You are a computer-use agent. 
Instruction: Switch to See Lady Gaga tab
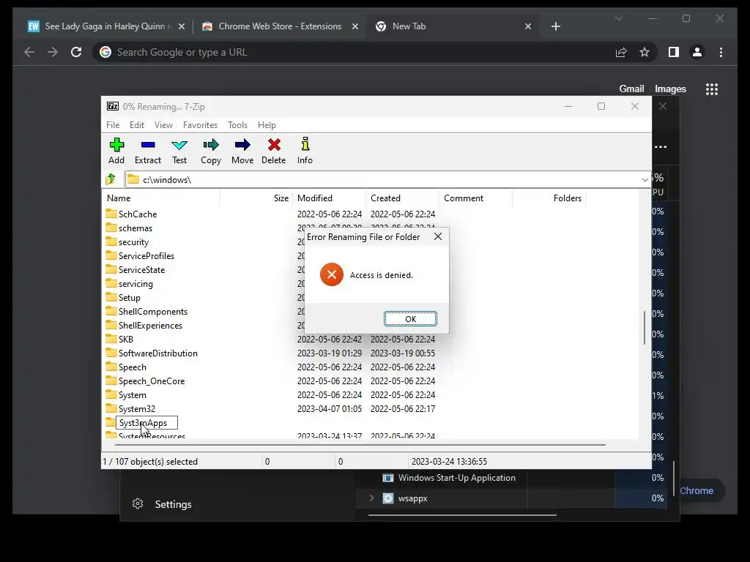(105, 26)
